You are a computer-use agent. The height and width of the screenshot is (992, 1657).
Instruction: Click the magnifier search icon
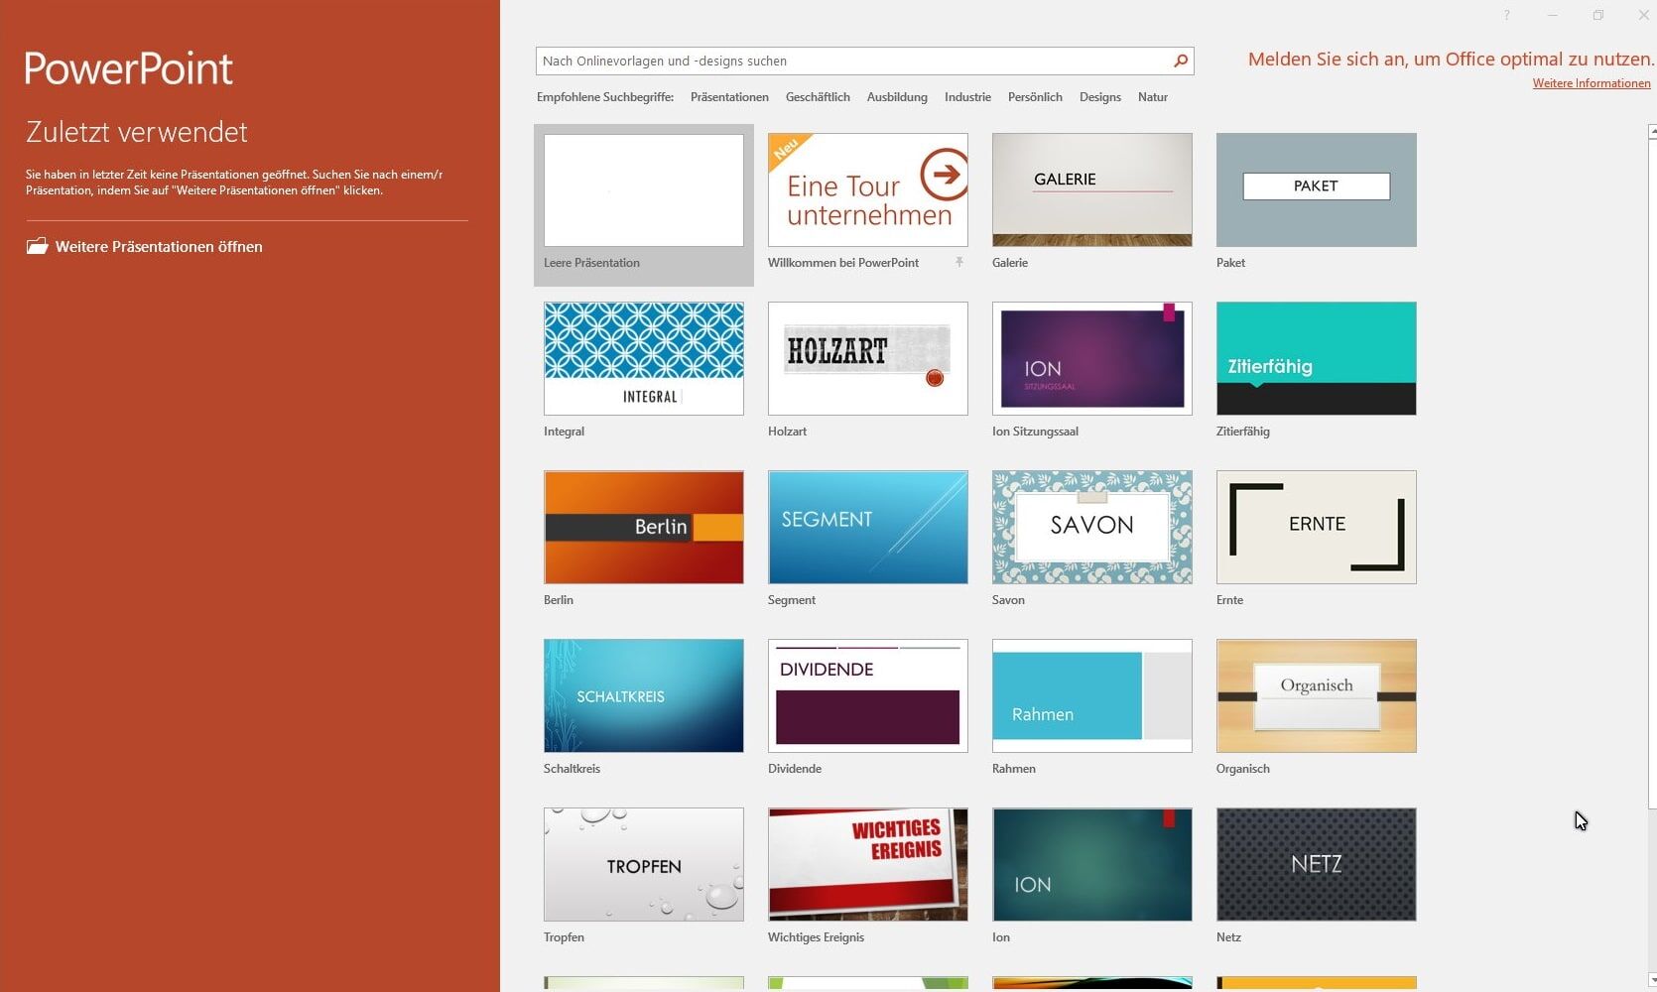(1180, 61)
